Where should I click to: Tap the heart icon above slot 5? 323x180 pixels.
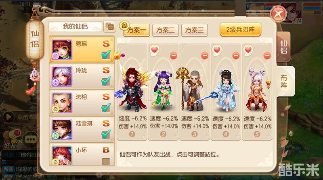(248, 50)
